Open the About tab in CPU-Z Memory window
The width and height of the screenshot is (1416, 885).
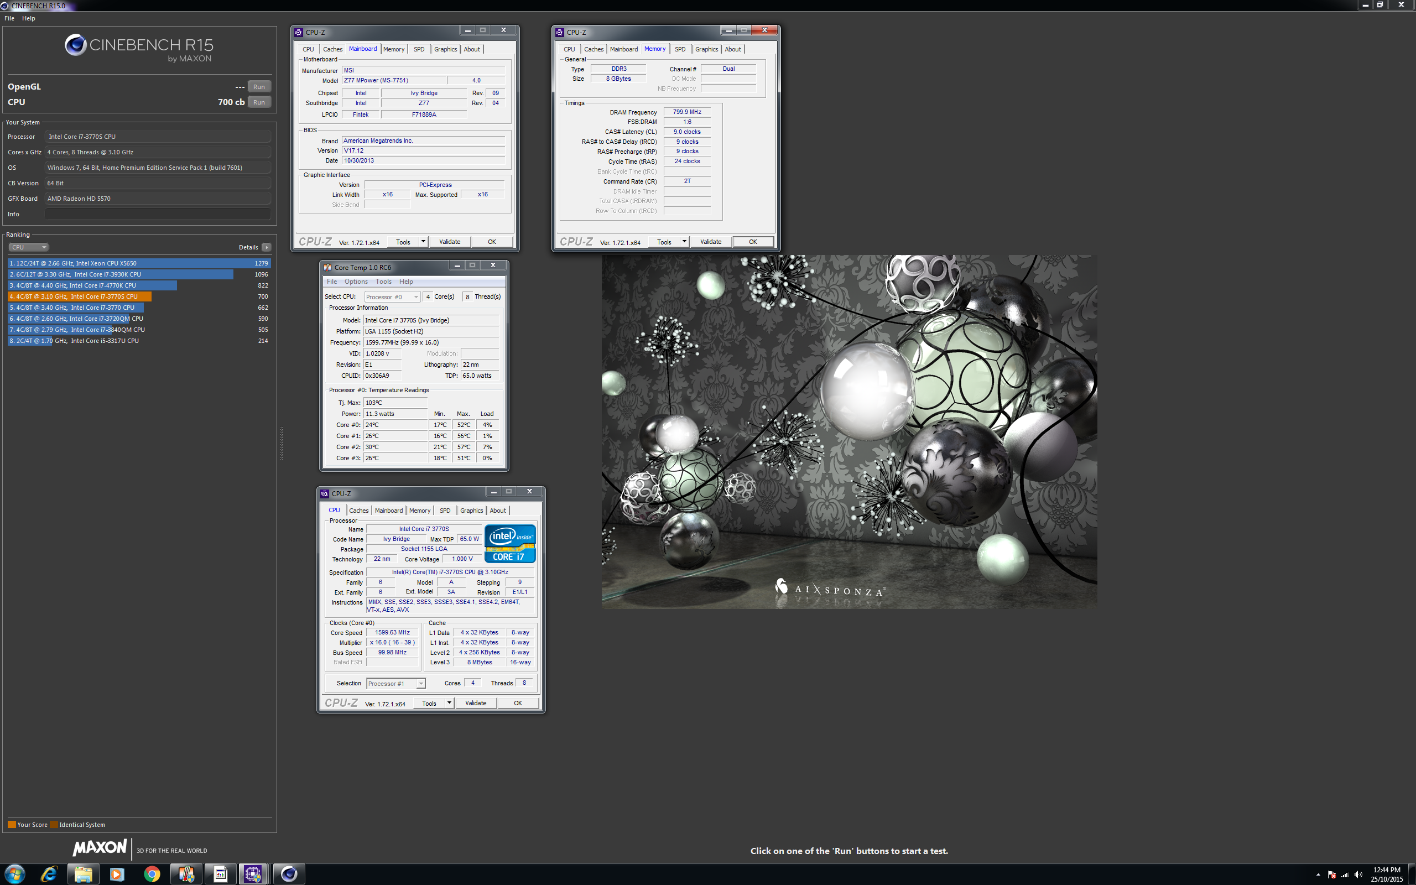tap(732, 49)
